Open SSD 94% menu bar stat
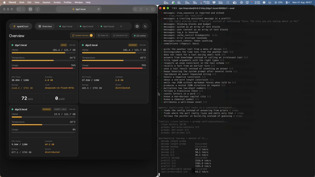The image size is (315, 177). [x=166, y=2]
